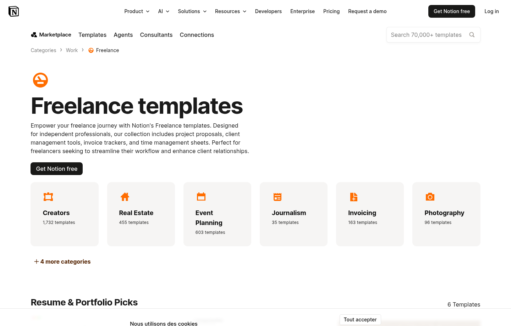511x326 pixels.
Task: Click the Event Planning calendar icon
Action: pyautogui.click(x=201, y=197)
